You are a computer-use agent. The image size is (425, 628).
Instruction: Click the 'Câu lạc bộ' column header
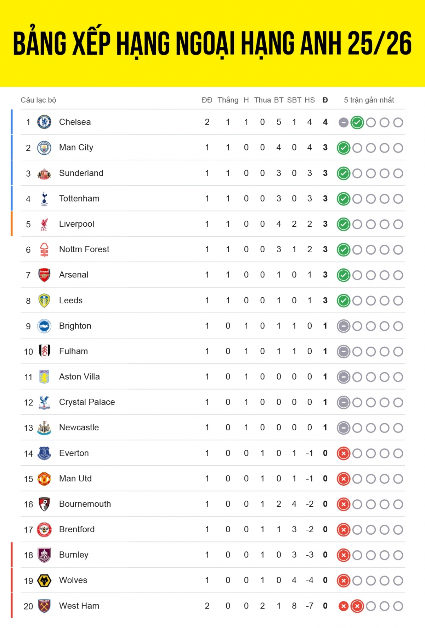pos(38,100)
